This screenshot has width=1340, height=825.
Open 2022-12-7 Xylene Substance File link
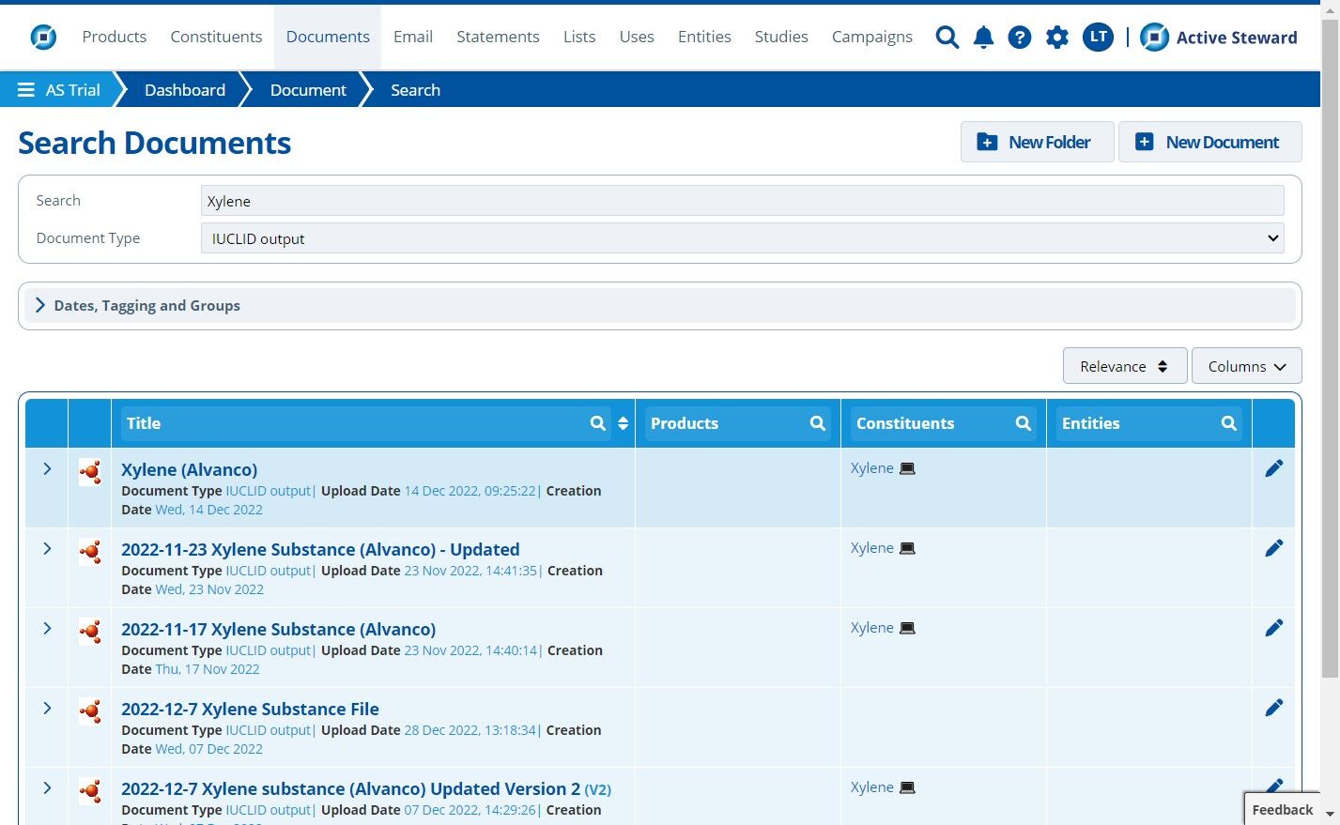coord(250,710)
